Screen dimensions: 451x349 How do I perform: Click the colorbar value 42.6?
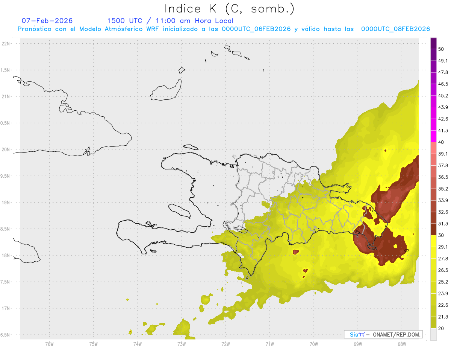pos(443,119)
